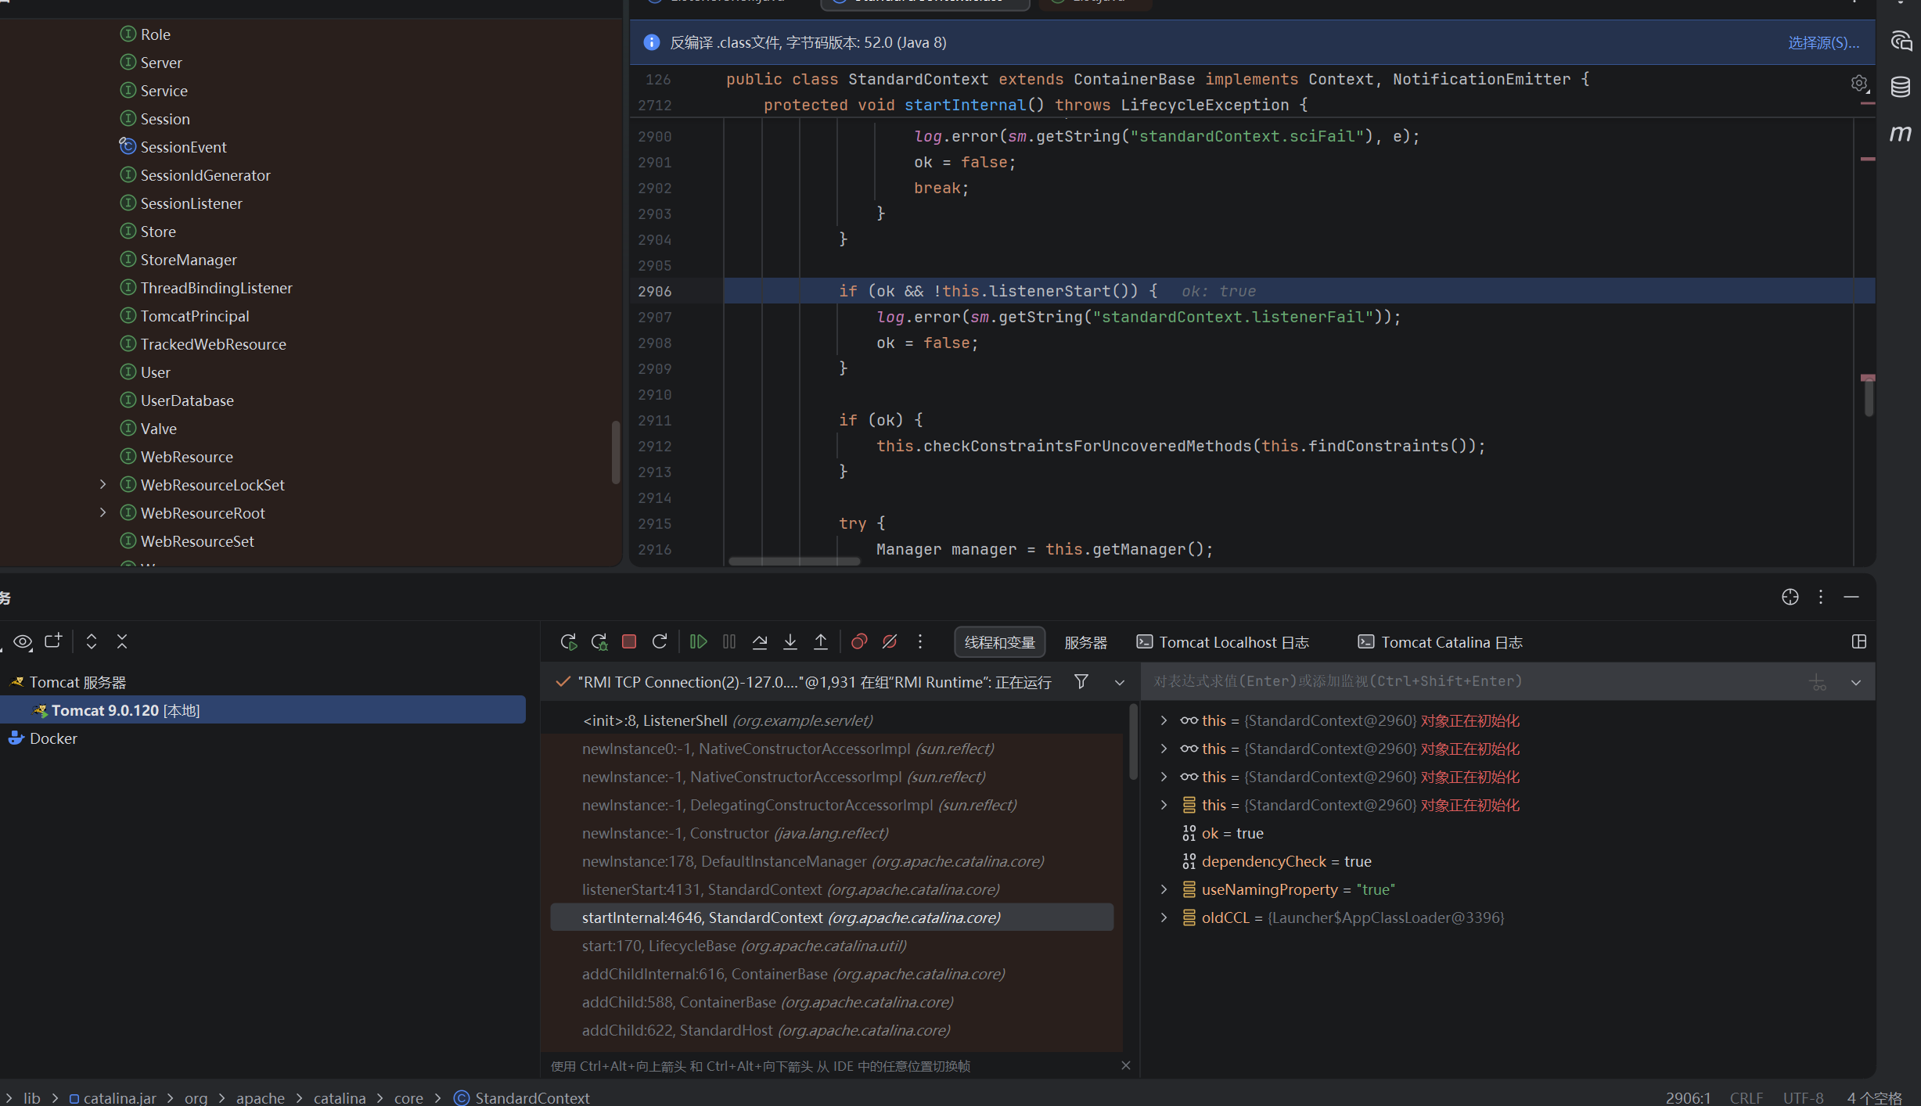Click the Step Out arrow icon
This screenshot has width=1921, height=1106.
tap(821, 642)
